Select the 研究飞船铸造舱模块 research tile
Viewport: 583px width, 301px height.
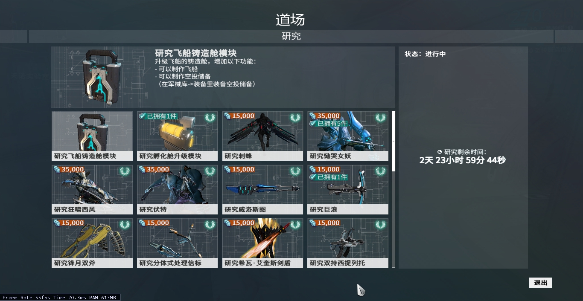pos(92,136)
